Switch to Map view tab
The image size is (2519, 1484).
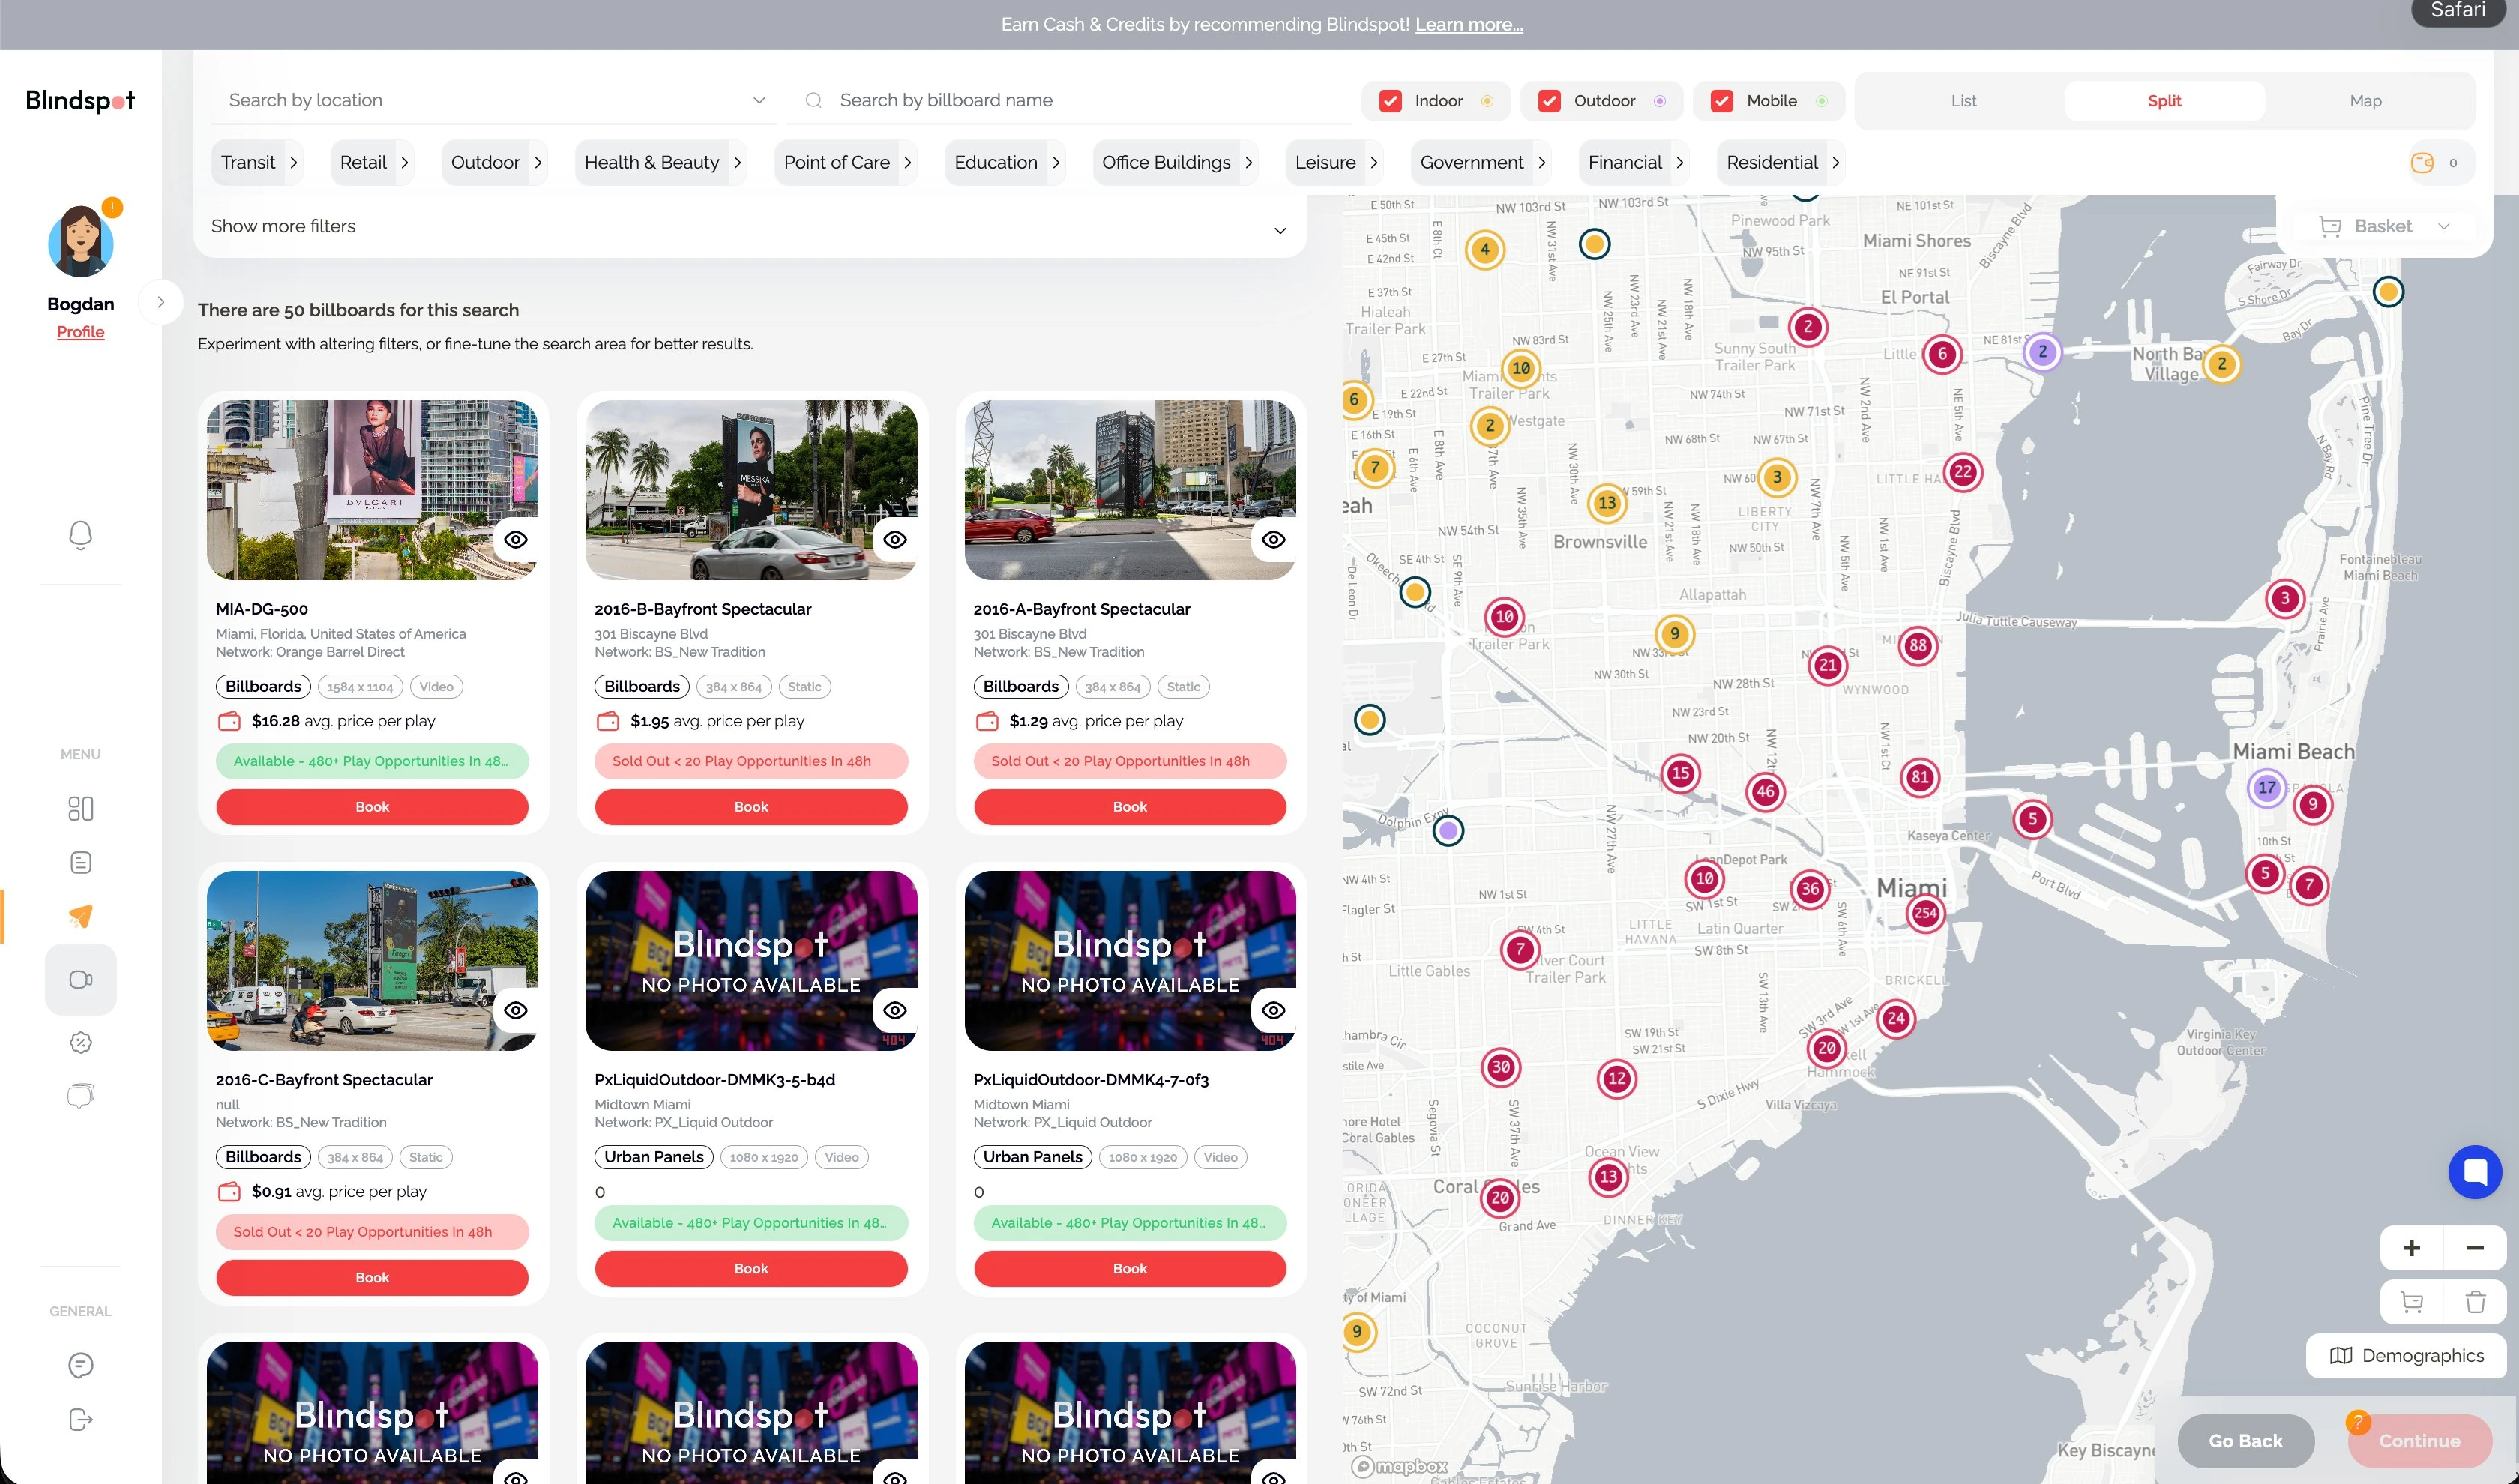(2365, 101)
